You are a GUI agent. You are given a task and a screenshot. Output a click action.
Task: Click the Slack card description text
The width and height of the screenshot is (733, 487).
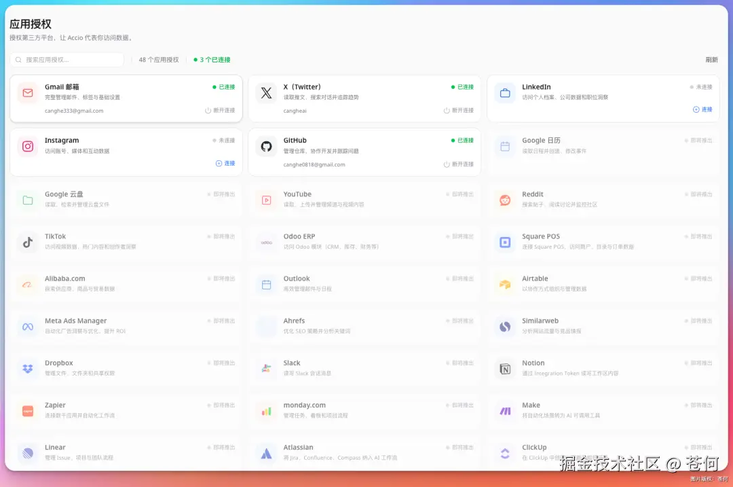[307, 374]
